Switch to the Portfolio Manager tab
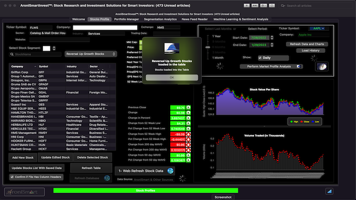The width and height of the screenshot is (356, 200). pyautogui.click(x=126, y=19)
